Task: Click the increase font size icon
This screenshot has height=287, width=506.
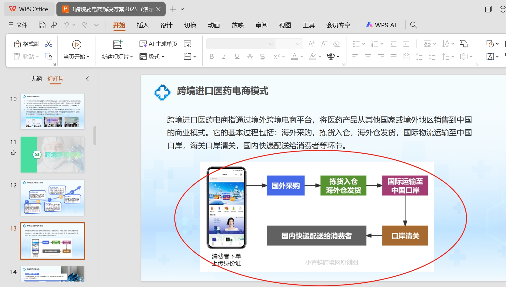Action: [x=311, y=43]
